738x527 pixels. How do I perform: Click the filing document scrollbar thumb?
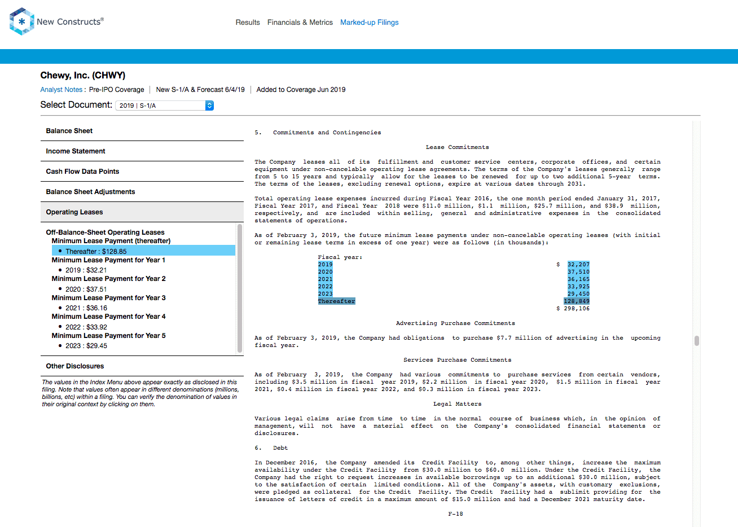(x=697, y=340)
